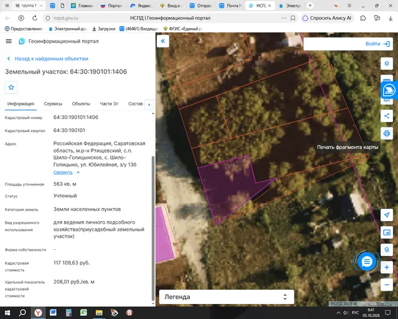Show hidden system tray icons chevron
Screen dimensions: 398x319
(338, 313)
